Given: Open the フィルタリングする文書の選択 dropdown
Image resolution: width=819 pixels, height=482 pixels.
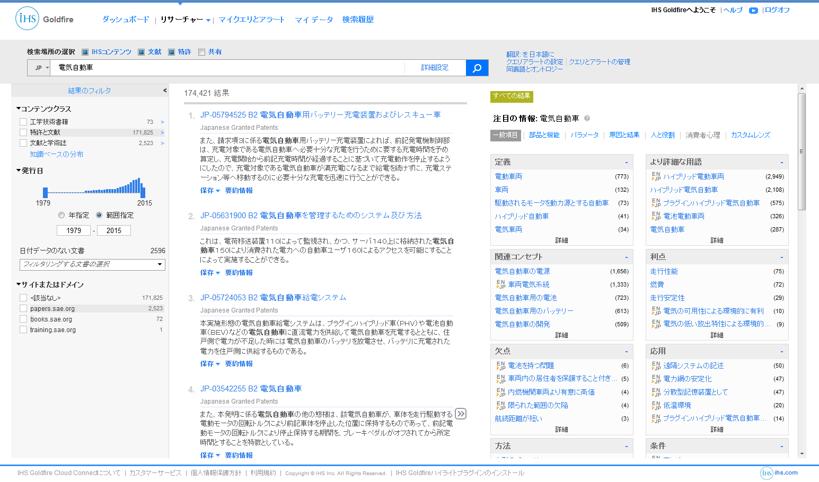Looking at the screenshot, I should point(92,264).
